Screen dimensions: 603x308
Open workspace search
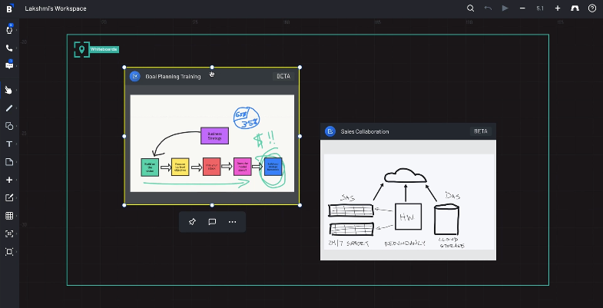pos(470,8)
